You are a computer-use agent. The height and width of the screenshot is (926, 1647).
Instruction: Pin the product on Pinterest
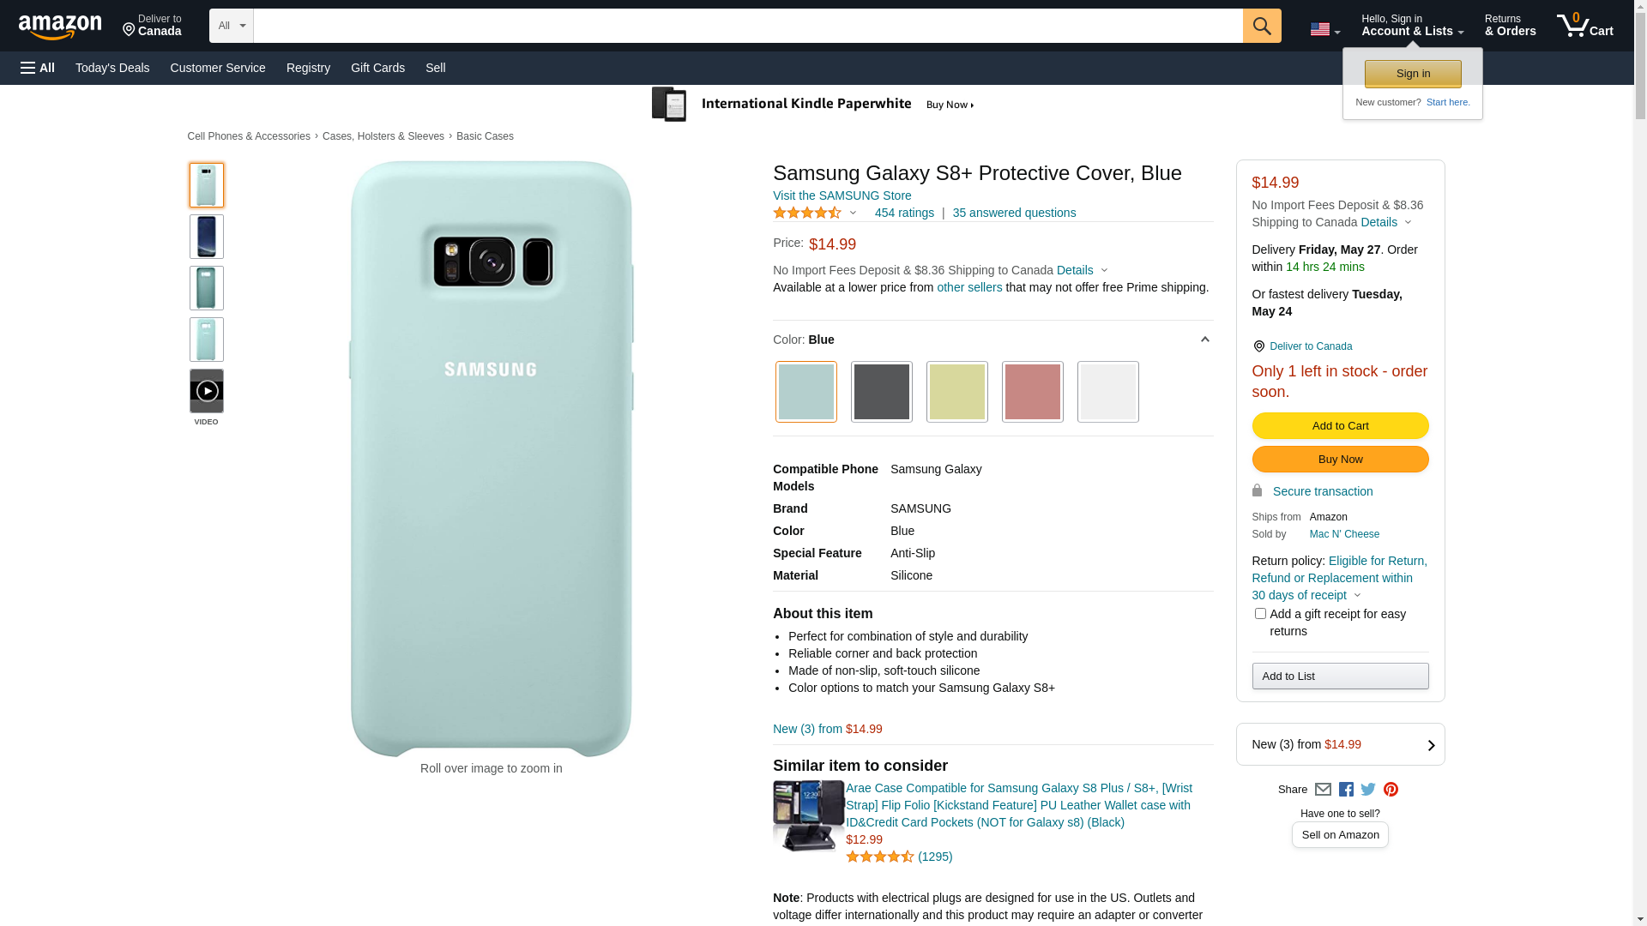(1391, 790)
